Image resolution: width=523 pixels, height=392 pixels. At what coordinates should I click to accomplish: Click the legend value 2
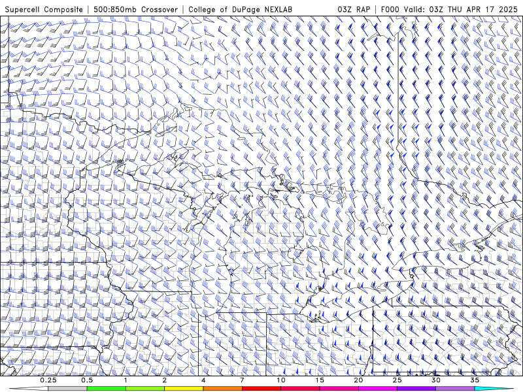tap(165, 380)
